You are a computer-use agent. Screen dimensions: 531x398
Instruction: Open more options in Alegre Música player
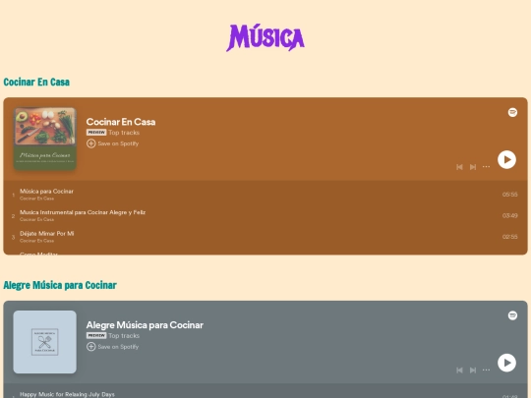[486, 370]
